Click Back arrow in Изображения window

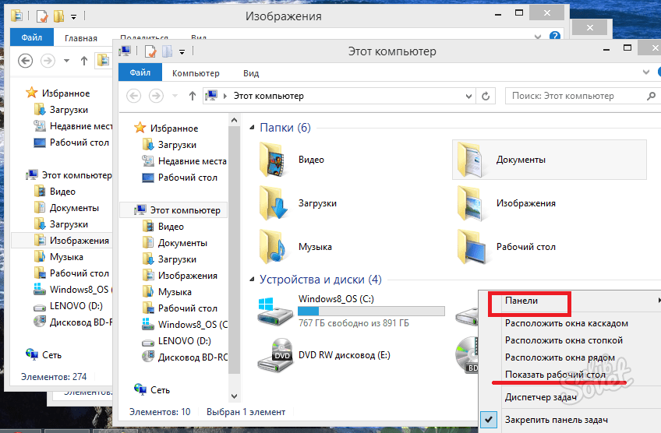pyautogui.click(x=25, y=61)
